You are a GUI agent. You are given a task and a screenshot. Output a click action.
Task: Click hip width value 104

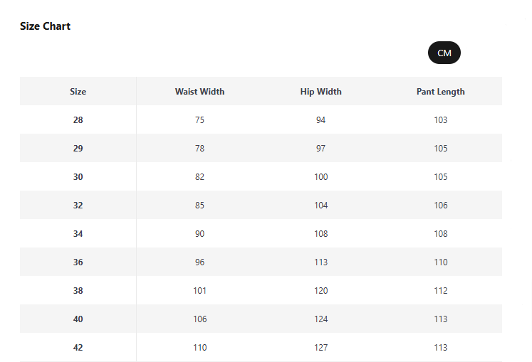321,206
